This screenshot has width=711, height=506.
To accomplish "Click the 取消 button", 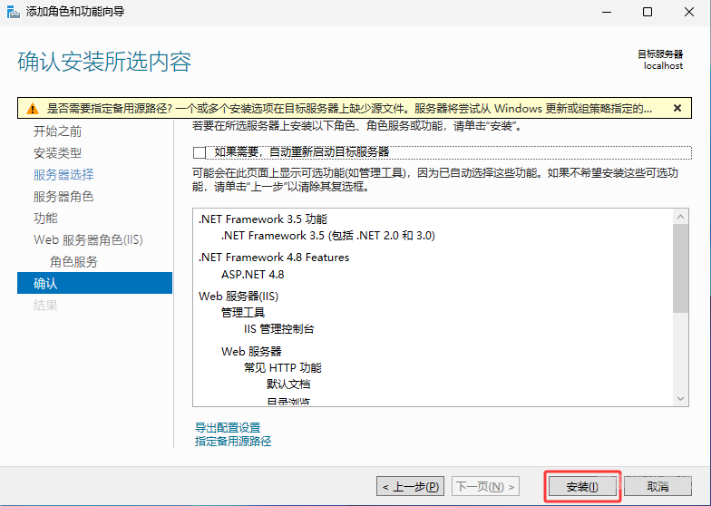I will 658,486.
